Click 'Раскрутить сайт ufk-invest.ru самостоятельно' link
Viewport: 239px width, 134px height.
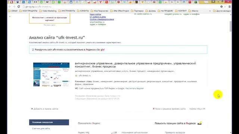click(x=70, y=50)
